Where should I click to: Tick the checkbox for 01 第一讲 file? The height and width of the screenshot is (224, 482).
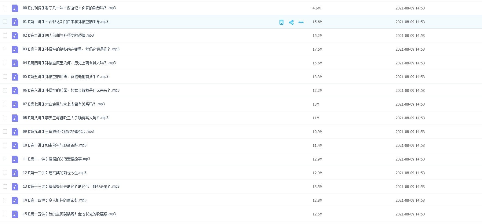tap(5, 22)
